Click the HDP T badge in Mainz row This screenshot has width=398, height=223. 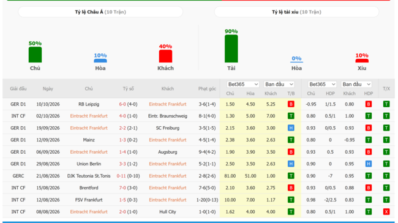tap(369, 140)
